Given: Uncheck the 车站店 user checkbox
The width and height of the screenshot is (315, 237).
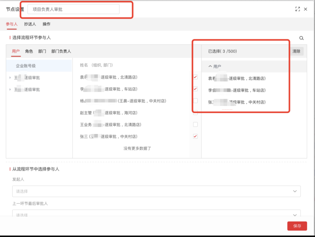Looking at the screenshot, I should [x=195, y=89].
